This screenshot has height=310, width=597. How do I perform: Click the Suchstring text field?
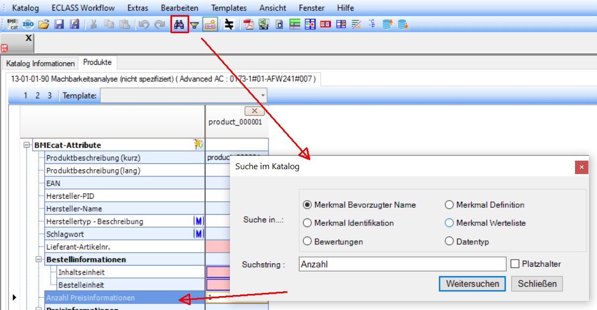click(402, 264)
